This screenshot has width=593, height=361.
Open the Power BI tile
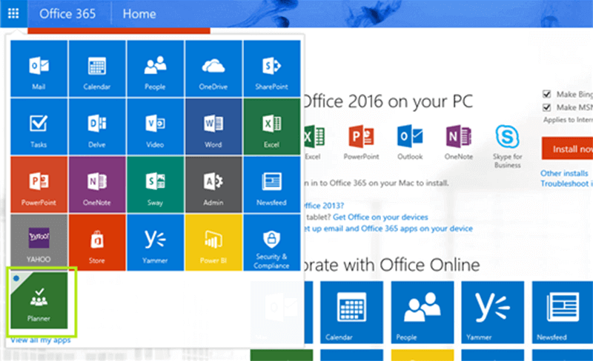tap(213, 243)
